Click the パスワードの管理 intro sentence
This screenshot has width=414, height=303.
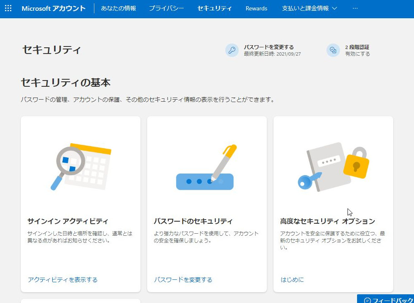(x=148, y=100)
